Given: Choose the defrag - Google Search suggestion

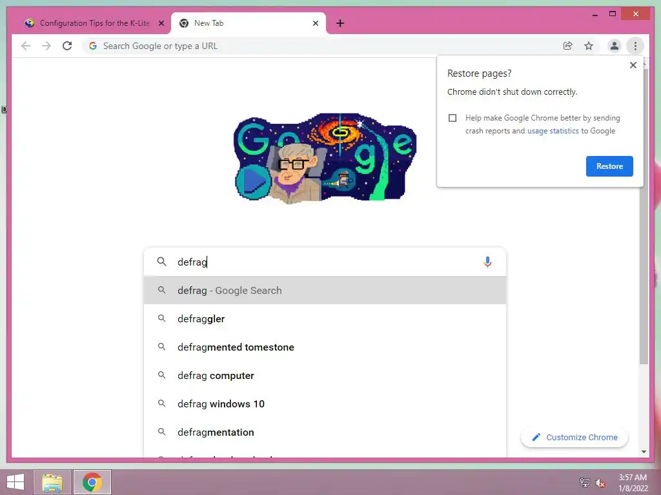Looking at the screenshot, I should point(325,290).
